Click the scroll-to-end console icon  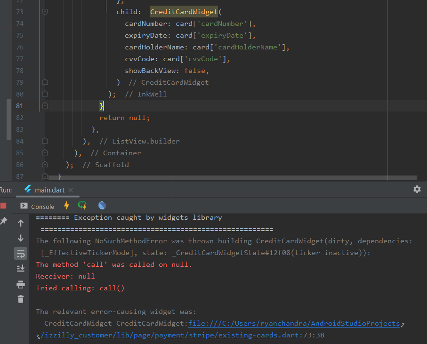(21, 268)
